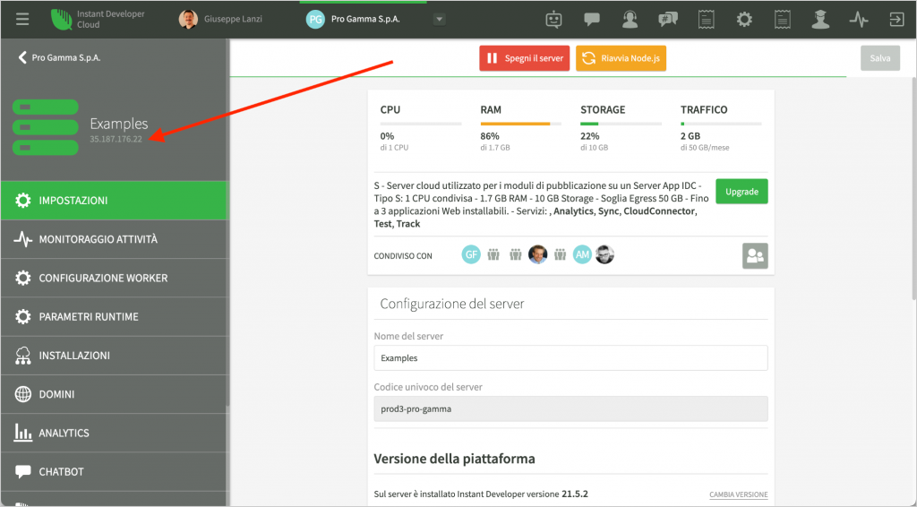Screen dimensions: 917x507
Task: Click the green Upgrade button
Action: point(741,191)
